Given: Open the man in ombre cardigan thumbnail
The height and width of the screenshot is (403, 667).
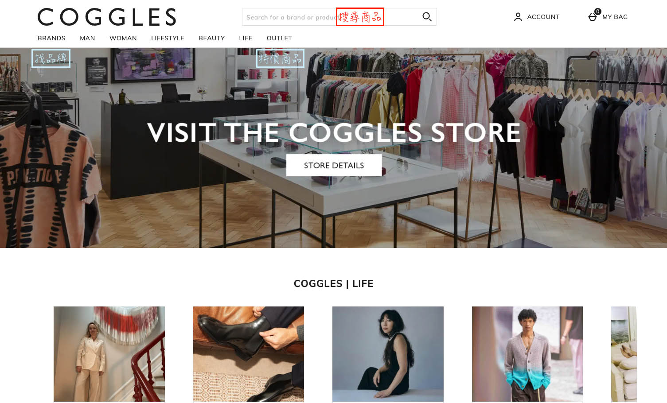Looking at the screenshot, I should click(x=527, y=354).
